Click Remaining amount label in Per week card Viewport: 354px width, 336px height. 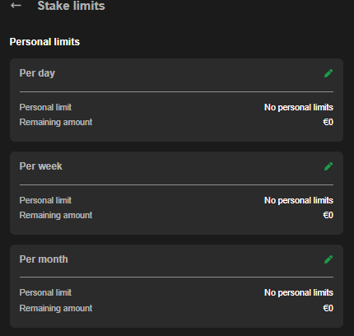pos(56,215)
